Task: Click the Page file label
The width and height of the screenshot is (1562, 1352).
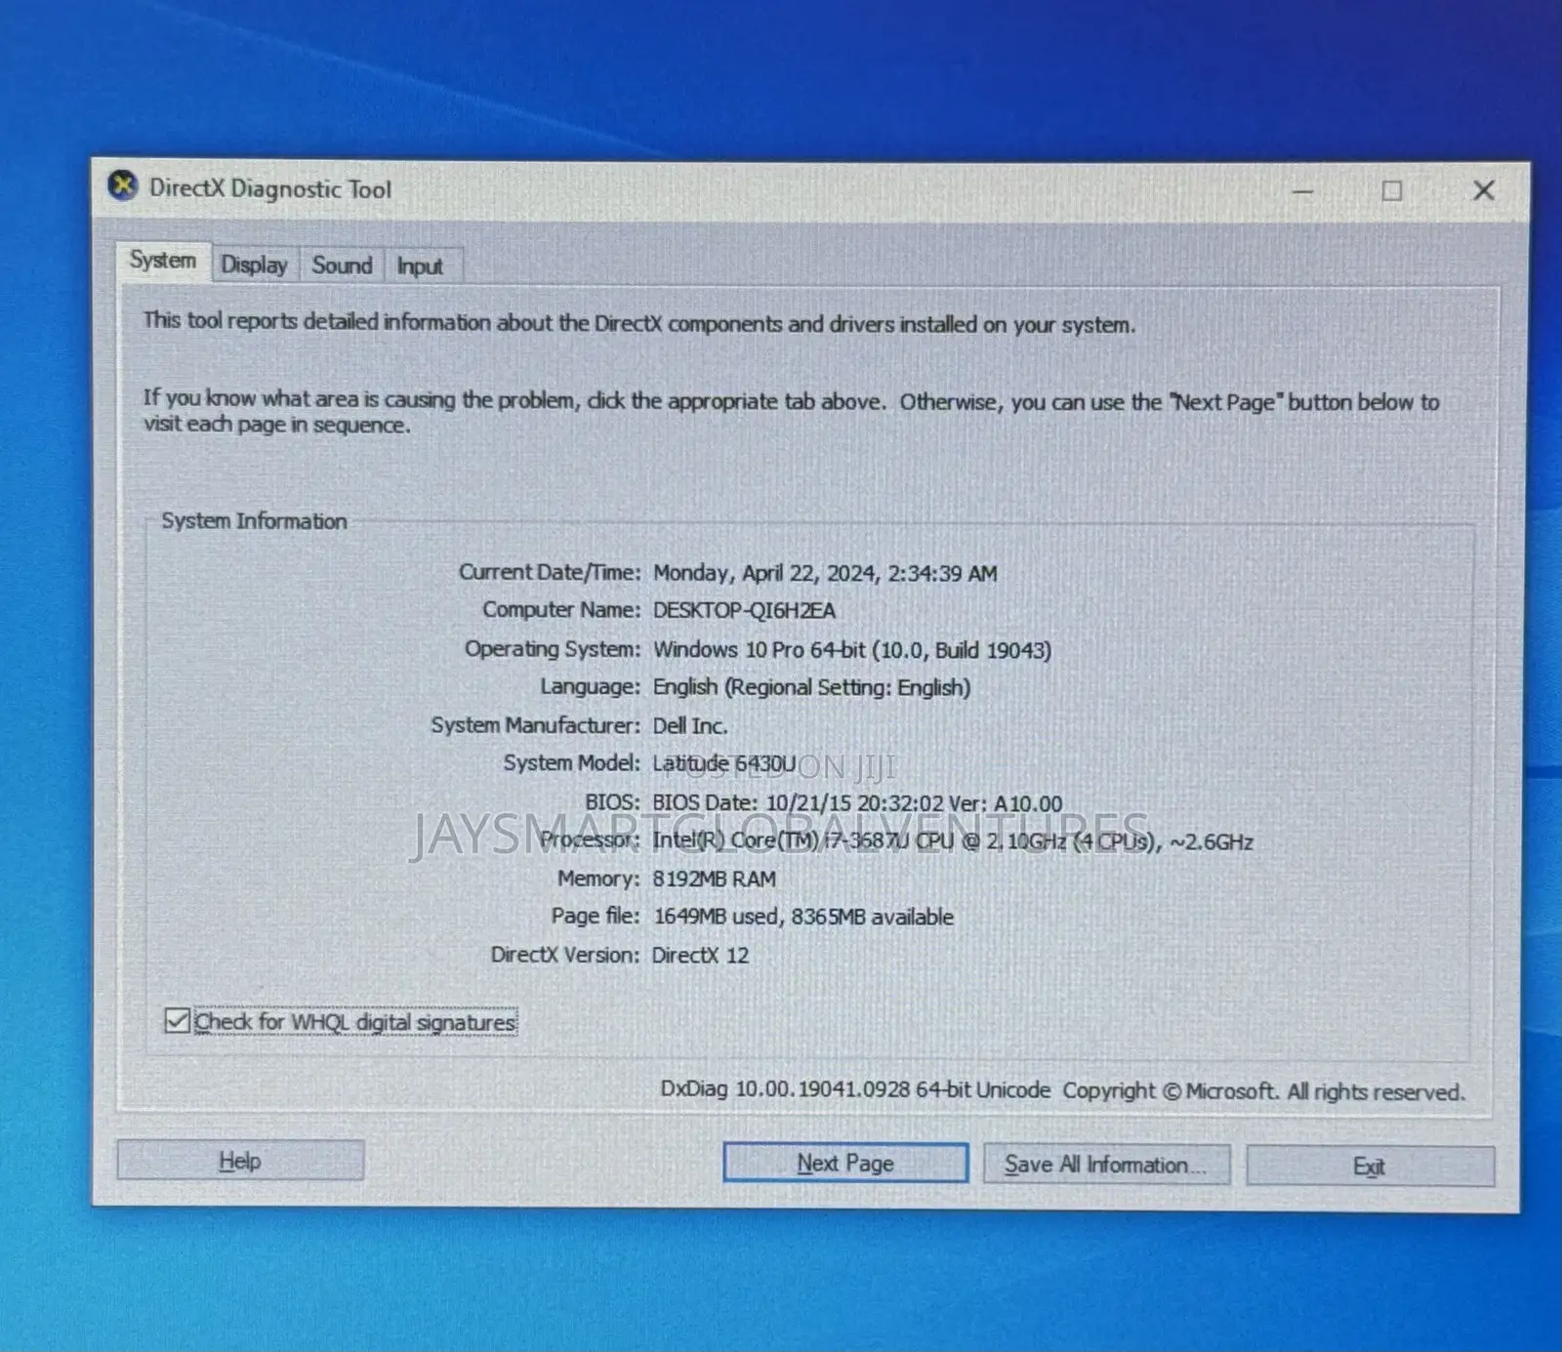Action: (596, 916)
